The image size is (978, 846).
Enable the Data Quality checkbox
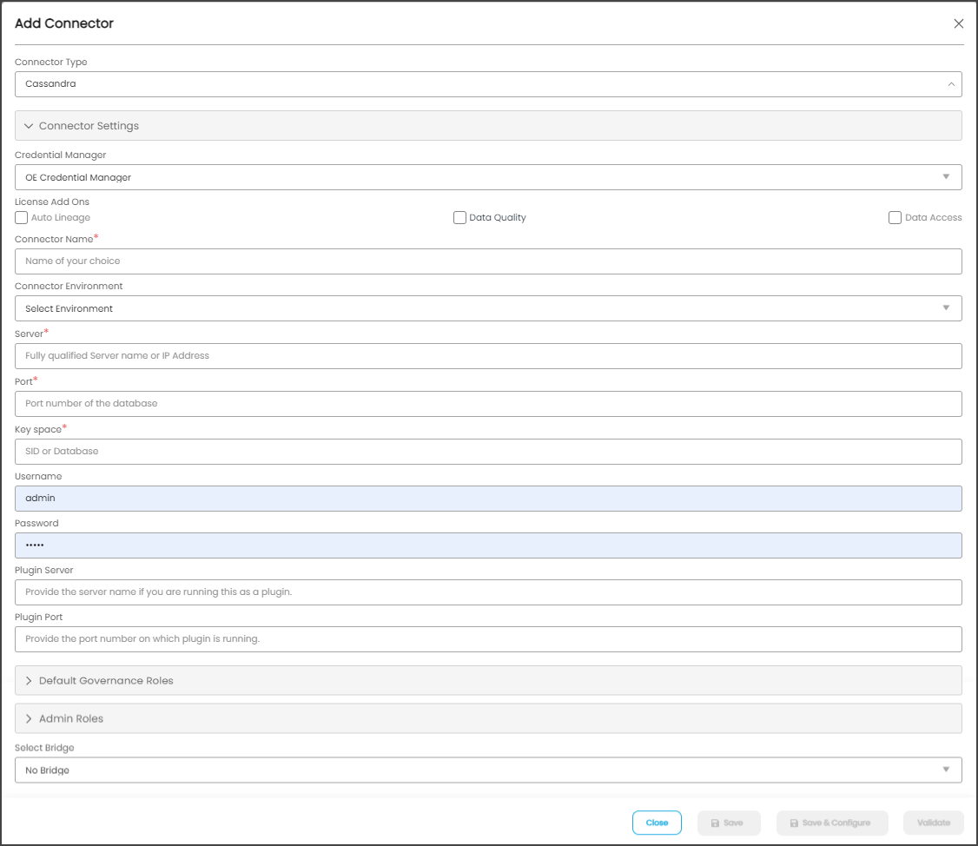pyautogui.click(x=459, y=217)
